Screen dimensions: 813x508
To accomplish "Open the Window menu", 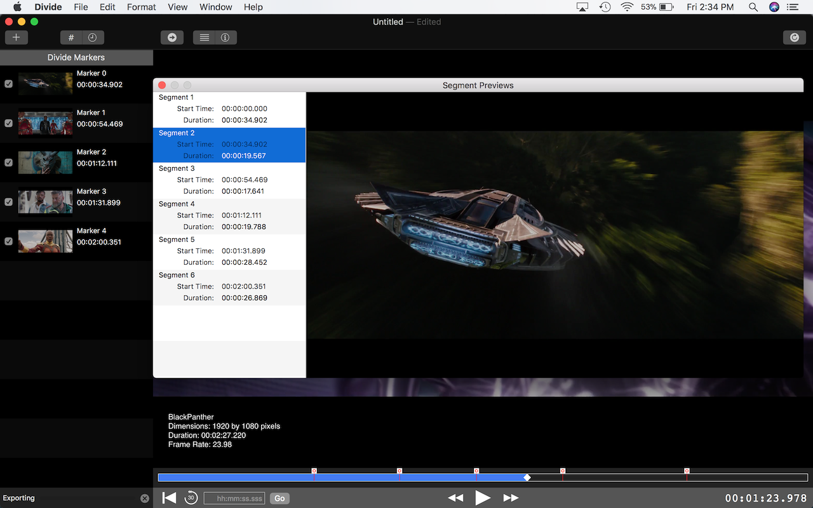I will coord(216,7).
